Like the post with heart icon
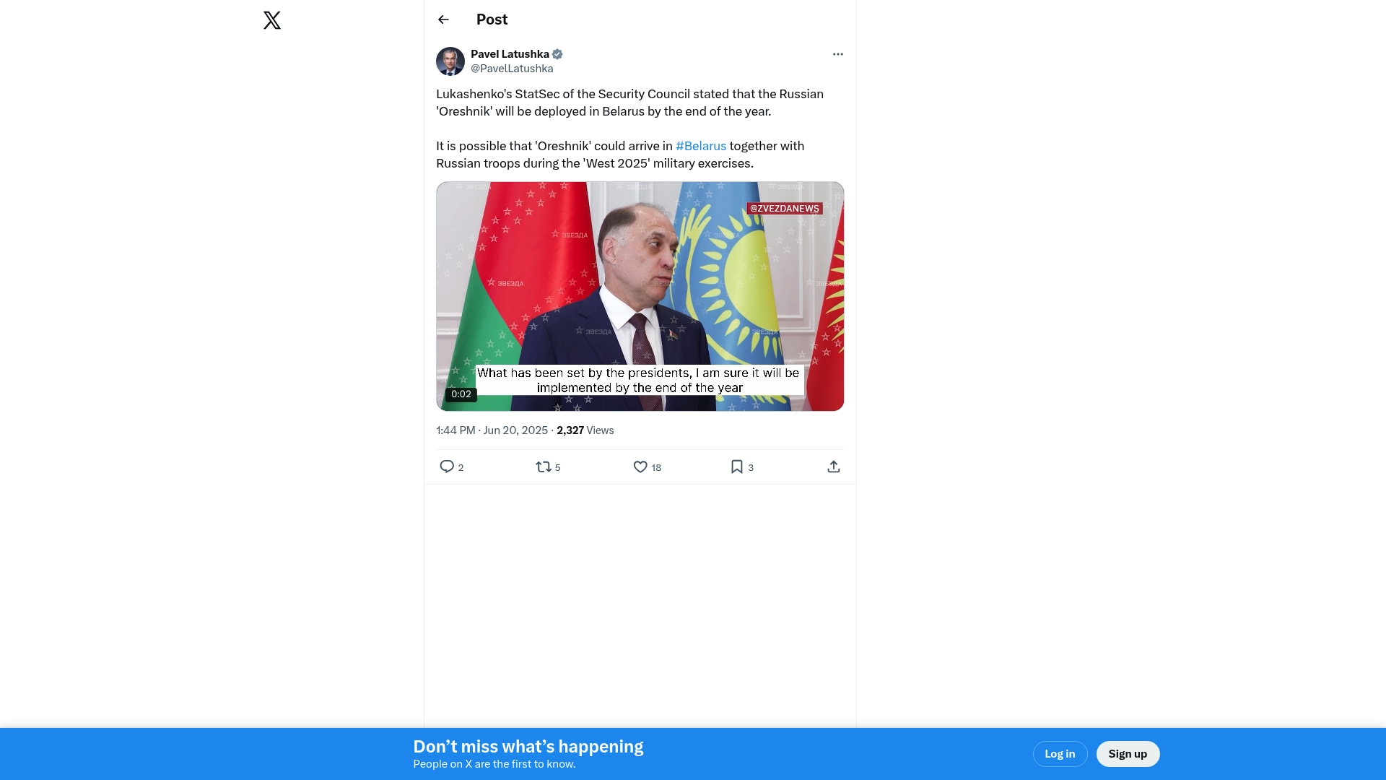The height and width of the screenshot is (780, 1386). tap(640, 467)
